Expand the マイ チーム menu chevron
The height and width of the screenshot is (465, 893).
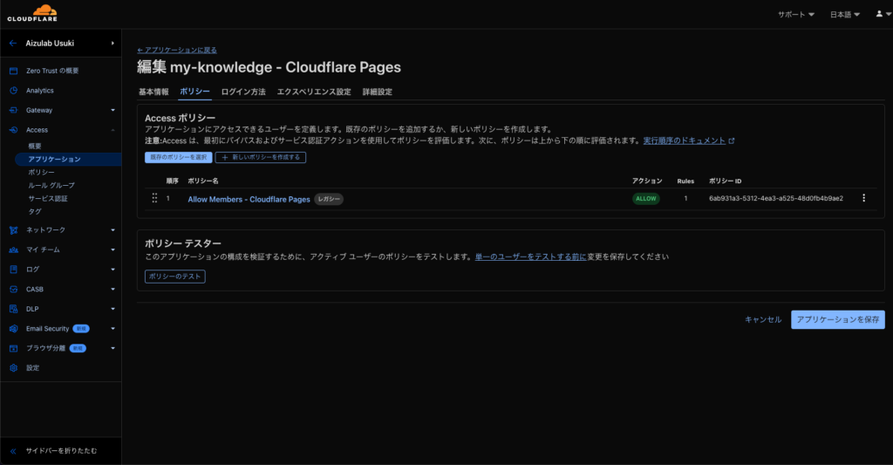112,250
